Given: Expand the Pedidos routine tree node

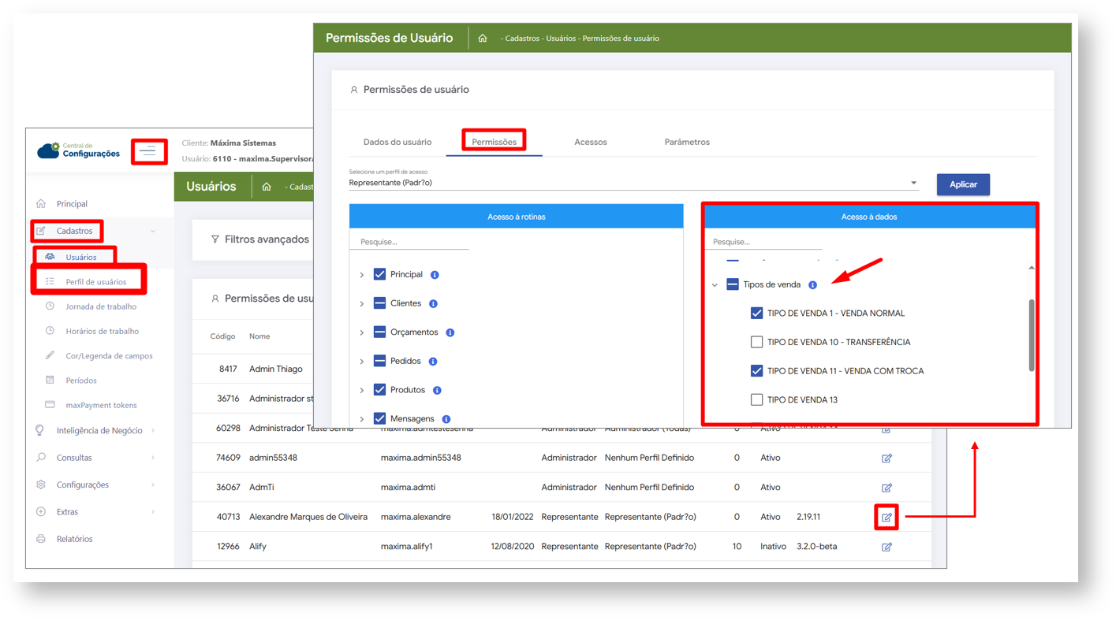Looking at the screenshot, I should pos(362,362).
